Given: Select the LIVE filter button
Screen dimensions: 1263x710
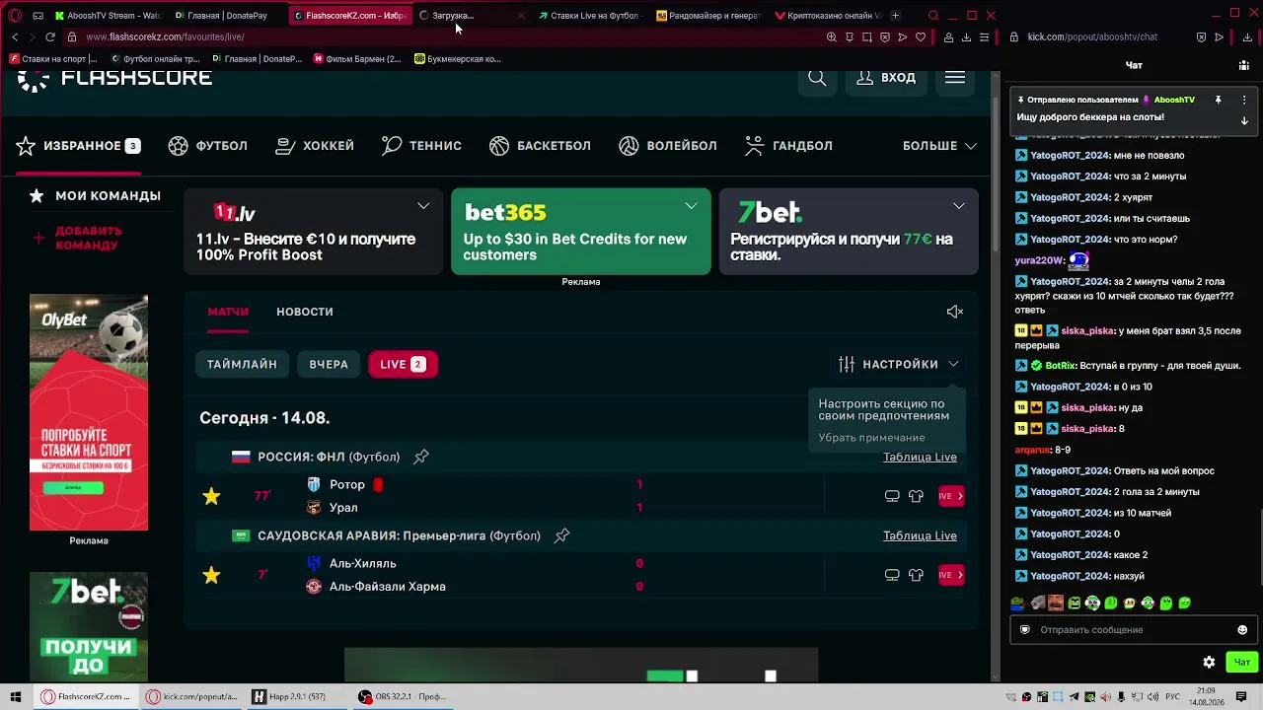Looking at the screenshot, I should click(403, 364).
